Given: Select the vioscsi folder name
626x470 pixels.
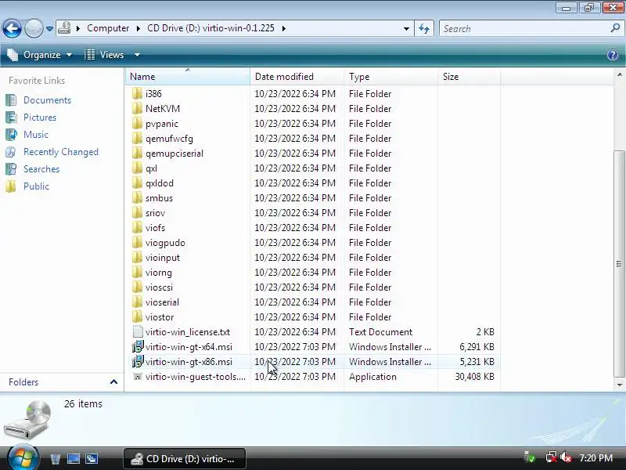Looking at the screenshot, I should tap(159, 287).
